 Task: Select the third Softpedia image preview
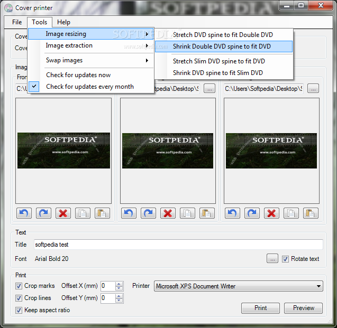point(271,151)
